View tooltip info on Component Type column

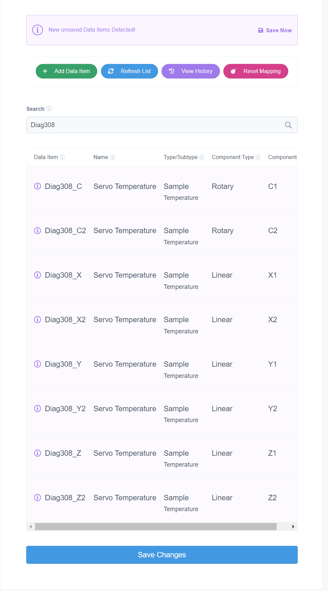pos(258,157)
